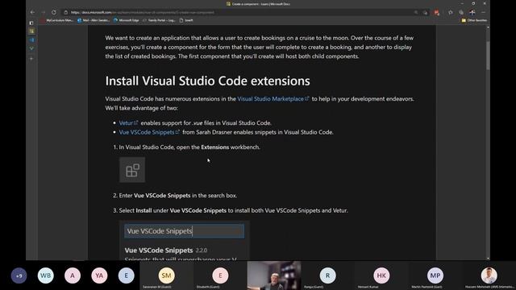Screen dimensions: 516x290
Task: Open the MyCurriculum bookmark in favorites bar
Action: 57,20
